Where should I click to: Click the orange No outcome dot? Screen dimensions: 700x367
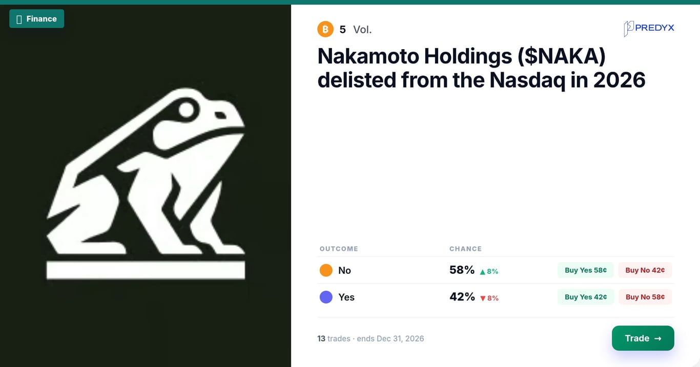click(326, 270)
